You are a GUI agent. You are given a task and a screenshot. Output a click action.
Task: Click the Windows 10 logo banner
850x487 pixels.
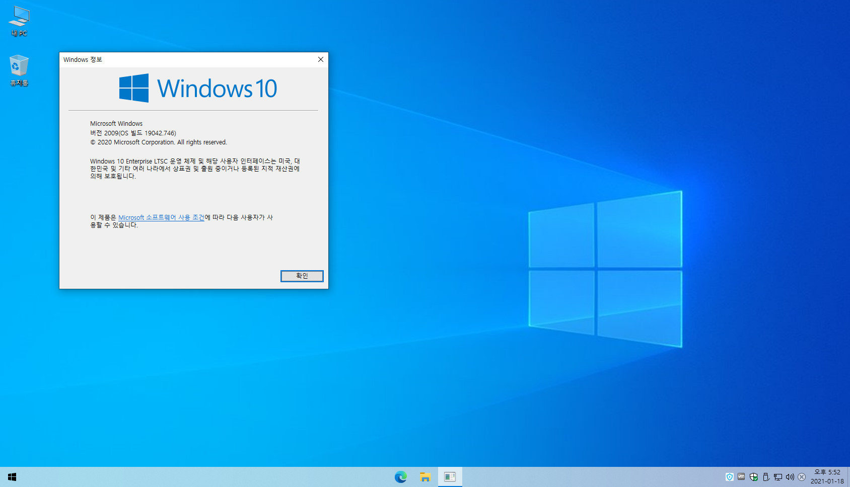tap(198, 88)
